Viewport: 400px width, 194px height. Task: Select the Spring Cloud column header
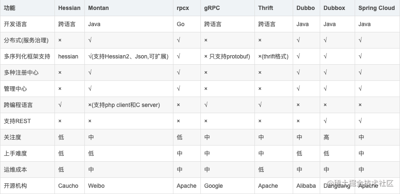376,8
